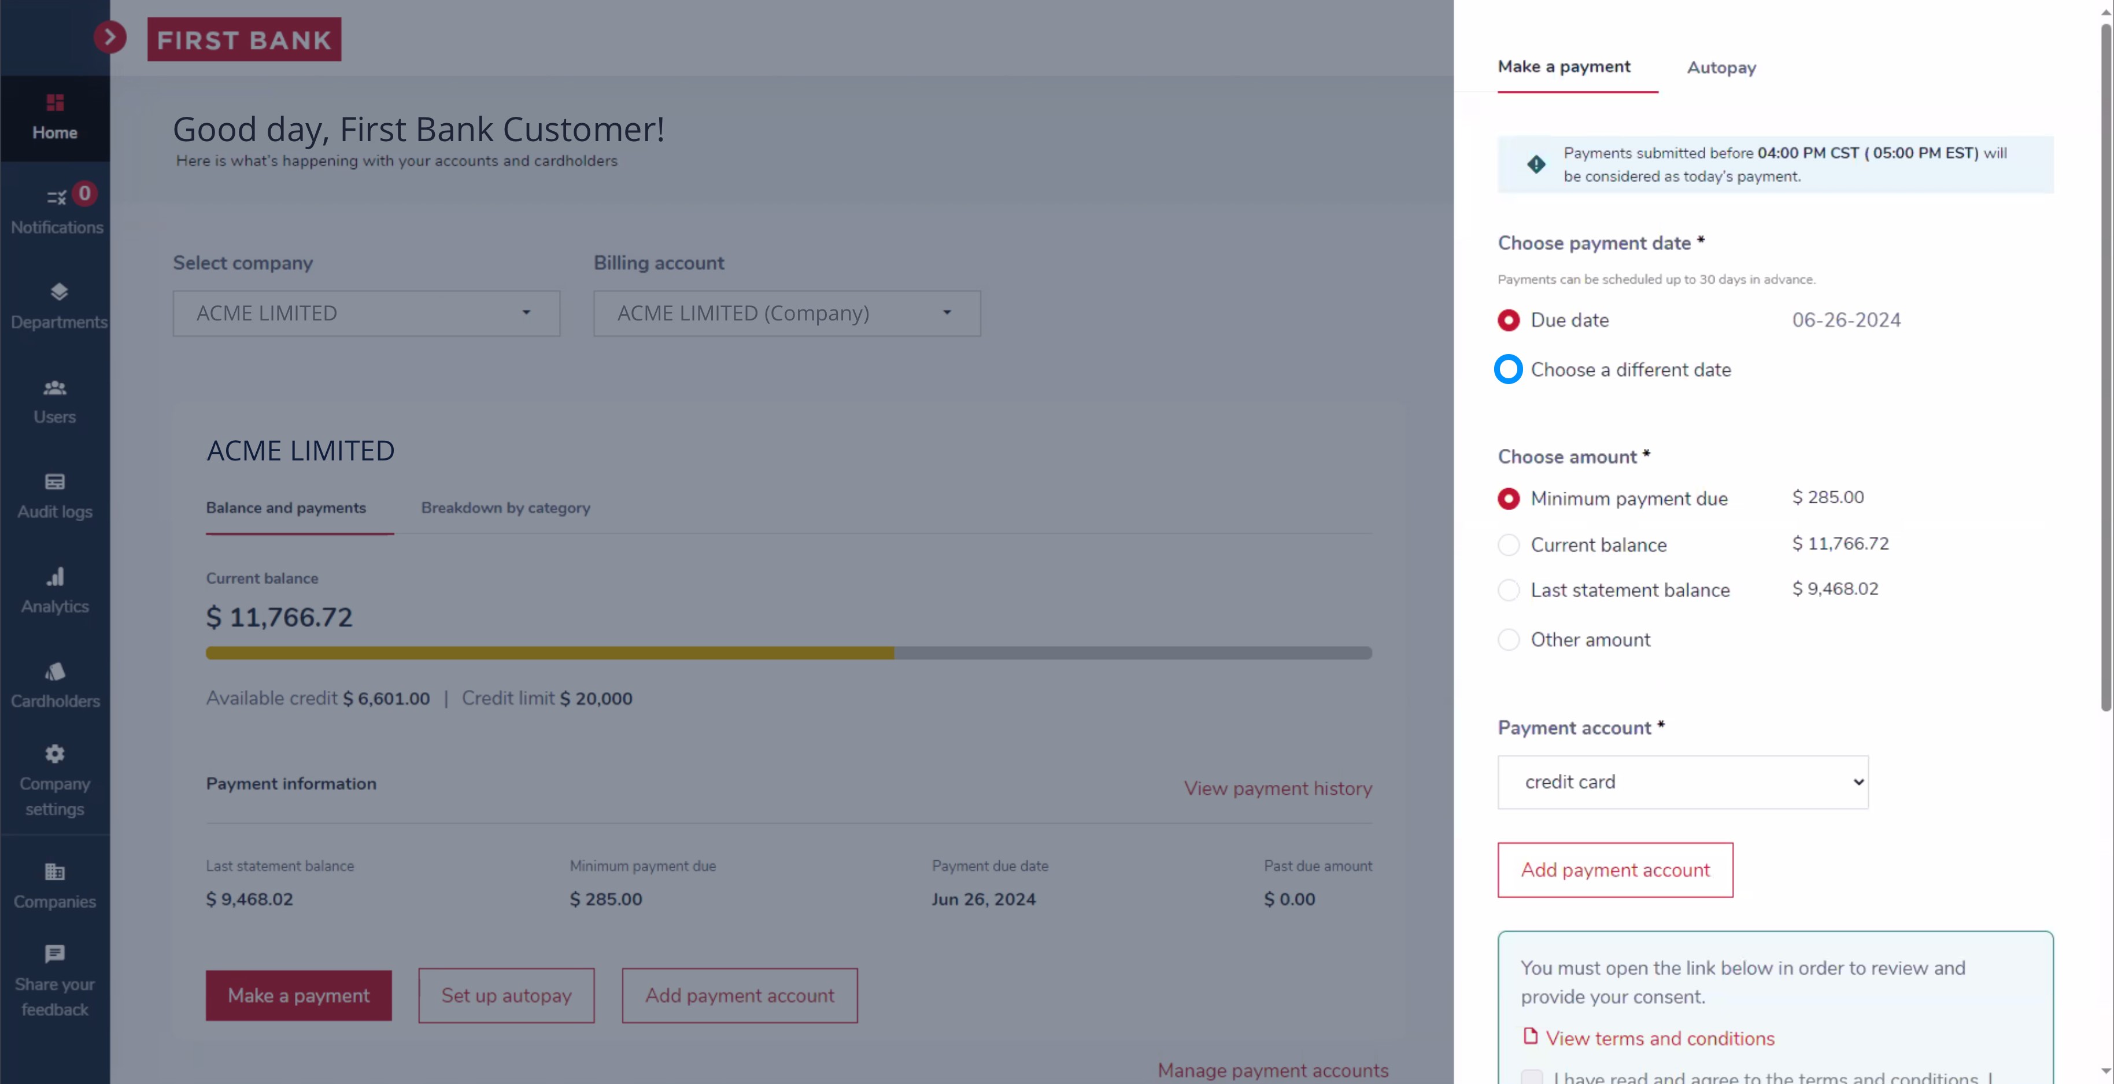
Task: Select Due date radio button
Action: (x=1507, y=319)
